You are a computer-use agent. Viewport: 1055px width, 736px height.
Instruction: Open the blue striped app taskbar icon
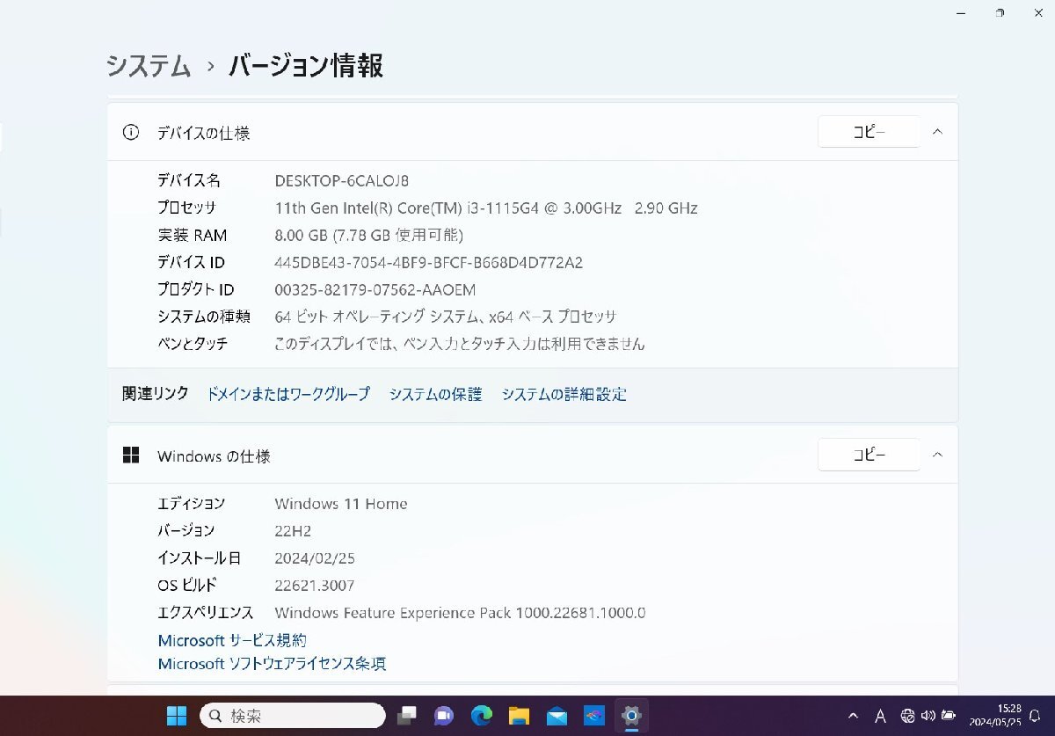pos(594,715)
